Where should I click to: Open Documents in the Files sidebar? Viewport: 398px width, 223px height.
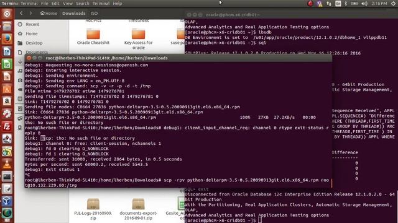coord(37,52)
